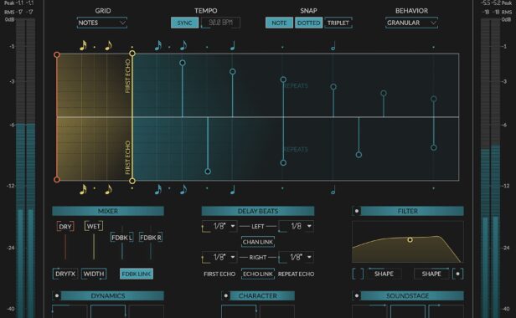
Task: Click the left SHAPE filter button
Action: click(x=384, y=274)
